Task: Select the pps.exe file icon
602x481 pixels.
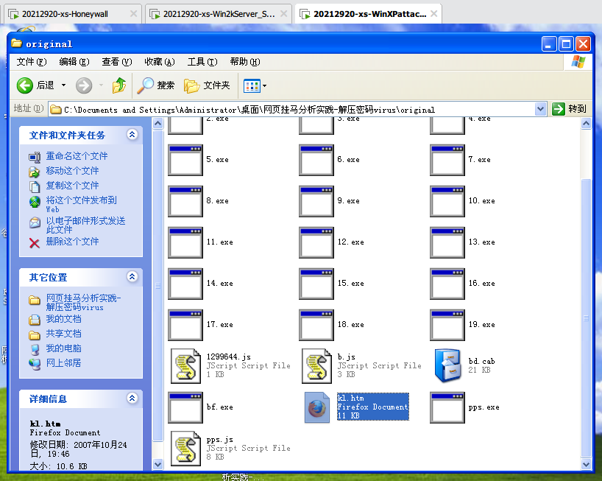Action: click(447, 407)
